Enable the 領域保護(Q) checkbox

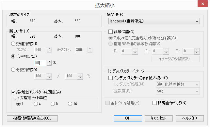click(x=110, y=32)
